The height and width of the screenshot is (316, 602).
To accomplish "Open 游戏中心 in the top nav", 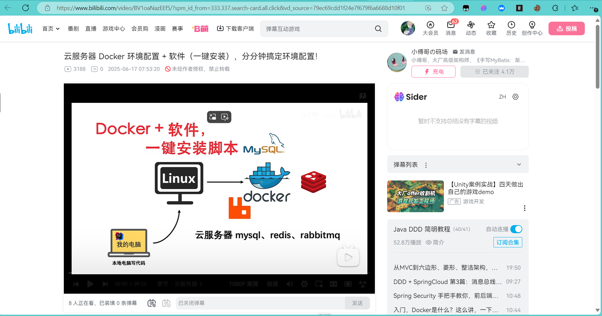I will tap(114, 29).
